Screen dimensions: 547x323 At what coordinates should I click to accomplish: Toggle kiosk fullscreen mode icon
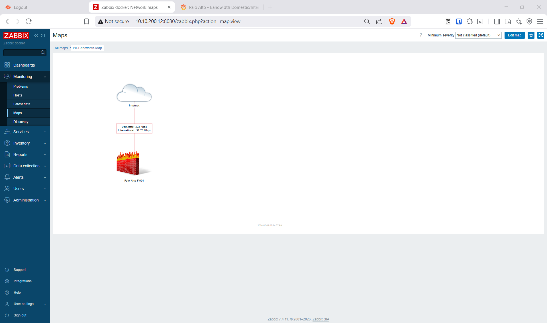pyautogui.click(x=541, y=35)
